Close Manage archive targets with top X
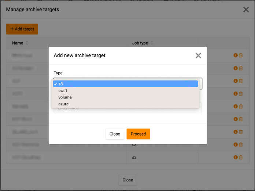 click(246, 10)
